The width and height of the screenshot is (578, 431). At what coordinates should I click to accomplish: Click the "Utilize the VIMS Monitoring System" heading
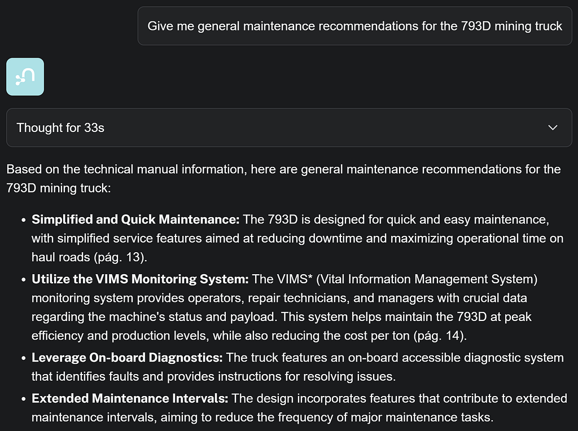click(140, 279)
